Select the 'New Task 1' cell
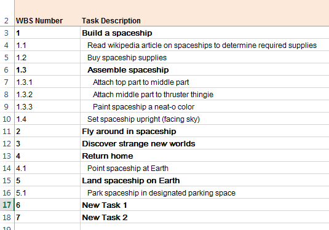Screen dimensions: 329x230 click(205, 205)
